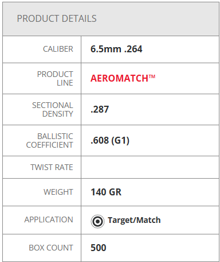Select the .287 sectional density value
Screen dimensions: 220x262
100,109
